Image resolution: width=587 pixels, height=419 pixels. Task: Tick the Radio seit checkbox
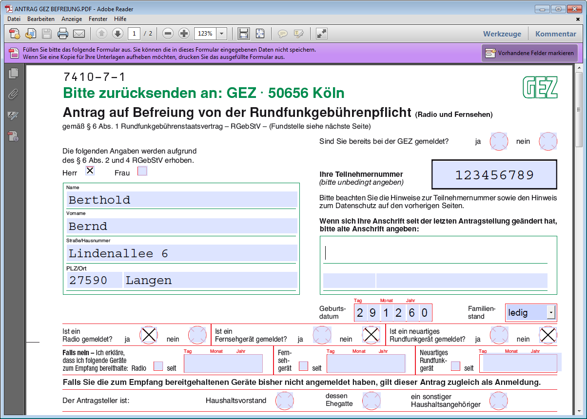158,366
